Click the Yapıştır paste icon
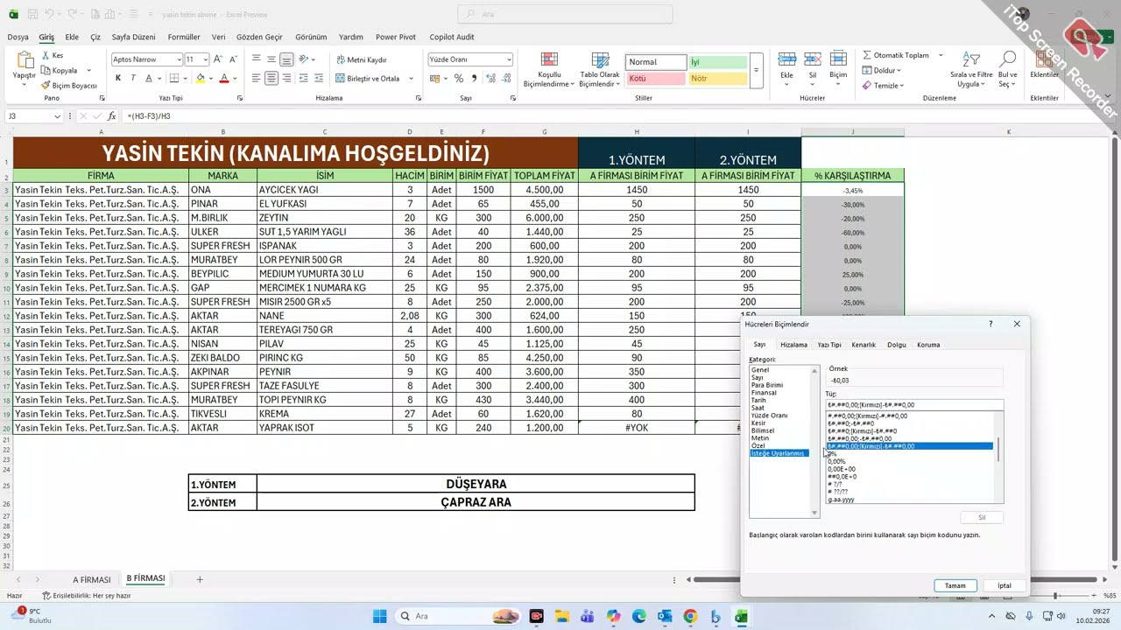Image resolution: width=1121 pixels, height=630 pixels. click(x=25, y=60)
